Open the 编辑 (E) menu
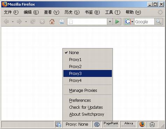This screenshot has height=129, width=166. pyautogui.click(x=31, y=12)
